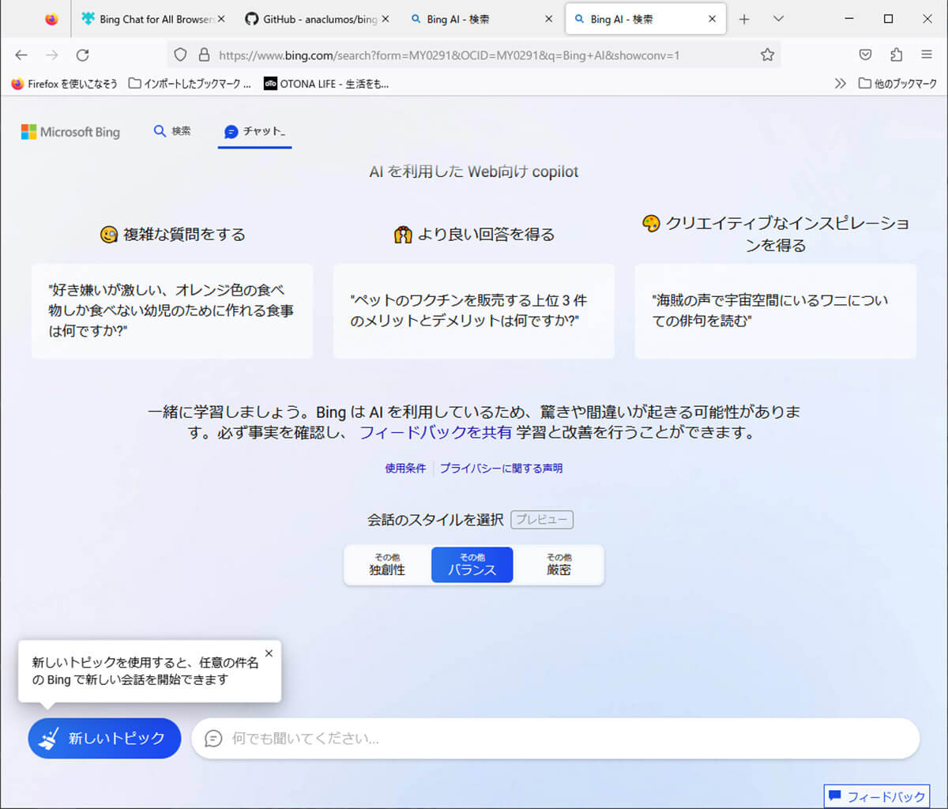The image size is (948, 809).
Task: Switch to Bing Chat for All Browsers tab
Action: point(153,19)
